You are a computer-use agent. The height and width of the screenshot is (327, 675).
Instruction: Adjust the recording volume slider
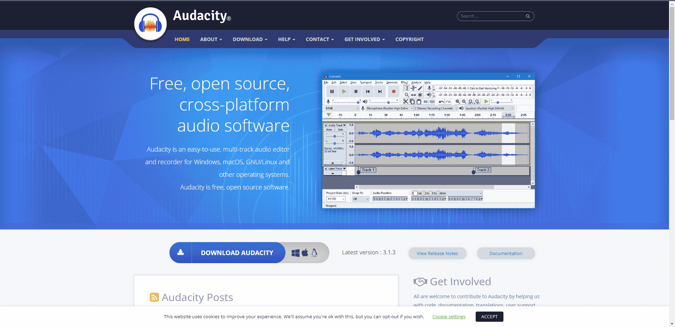coord(347,102)
